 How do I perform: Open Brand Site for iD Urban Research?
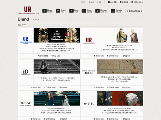pyautogui.click(x=36, y=87)
